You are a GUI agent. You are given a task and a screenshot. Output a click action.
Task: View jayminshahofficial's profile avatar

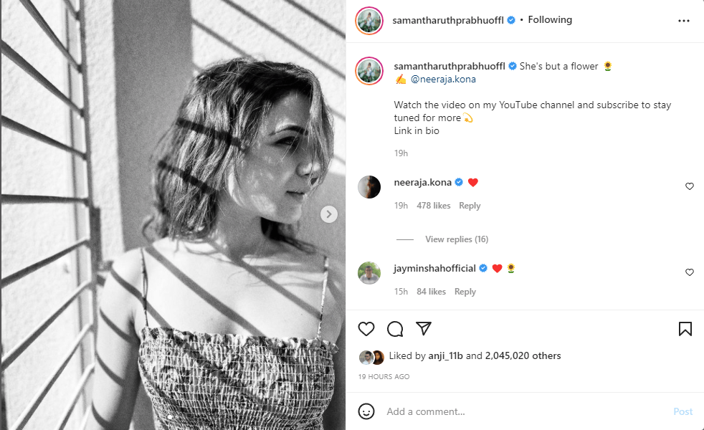point(369,273)
